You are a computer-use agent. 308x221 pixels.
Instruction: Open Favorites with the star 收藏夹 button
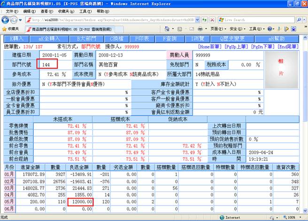tap(10, 29)
